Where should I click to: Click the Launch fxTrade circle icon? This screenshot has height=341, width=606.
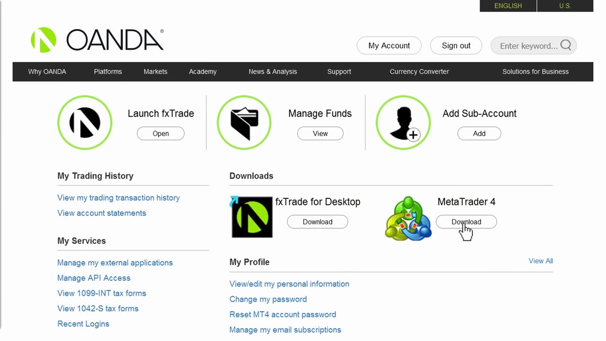point(85,123)
